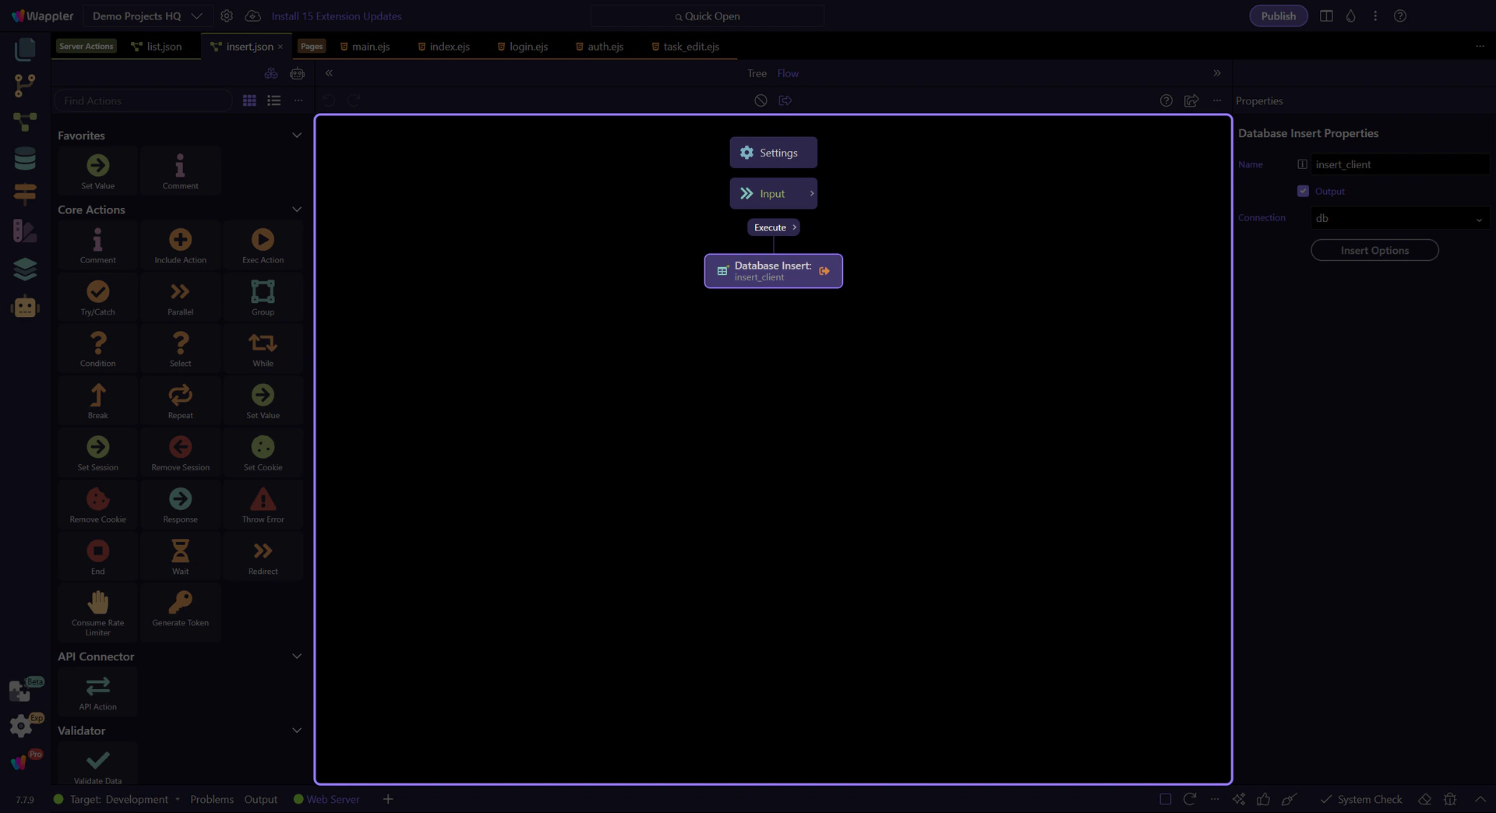Select the Repeat action icon

coord(180,396)
